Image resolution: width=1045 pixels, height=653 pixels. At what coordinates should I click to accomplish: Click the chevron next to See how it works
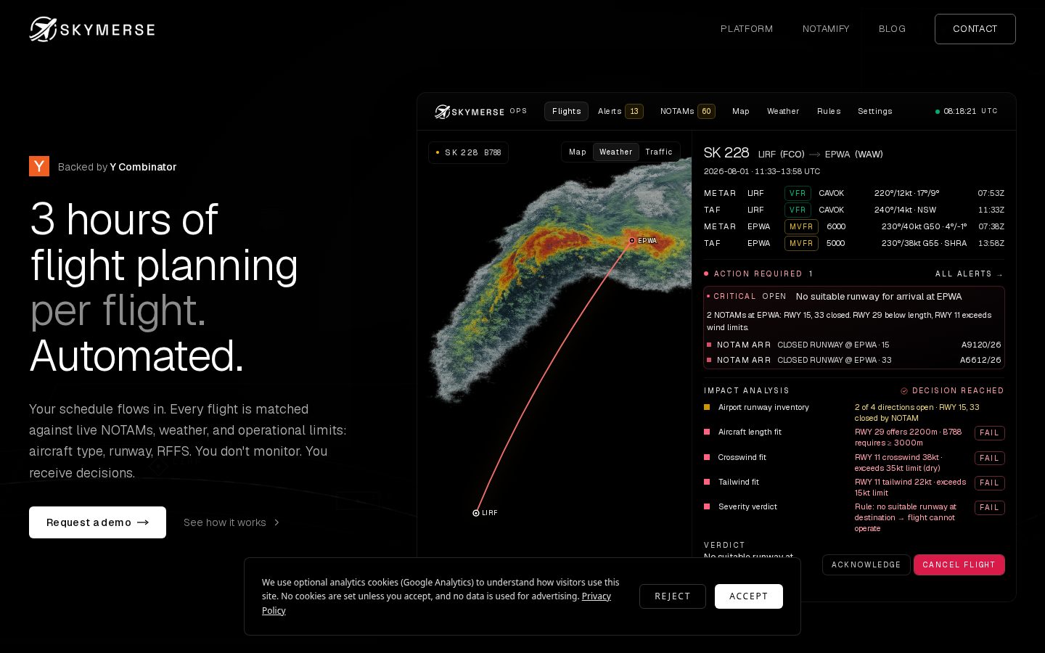pos(276,522)
